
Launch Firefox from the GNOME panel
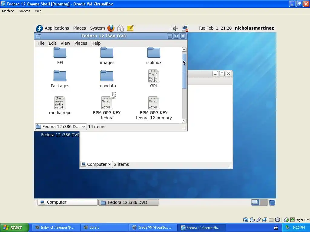(x=111, y=28)
